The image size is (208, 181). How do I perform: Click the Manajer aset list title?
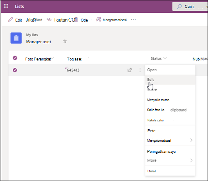pyautogui.click(x=39, y=42)
